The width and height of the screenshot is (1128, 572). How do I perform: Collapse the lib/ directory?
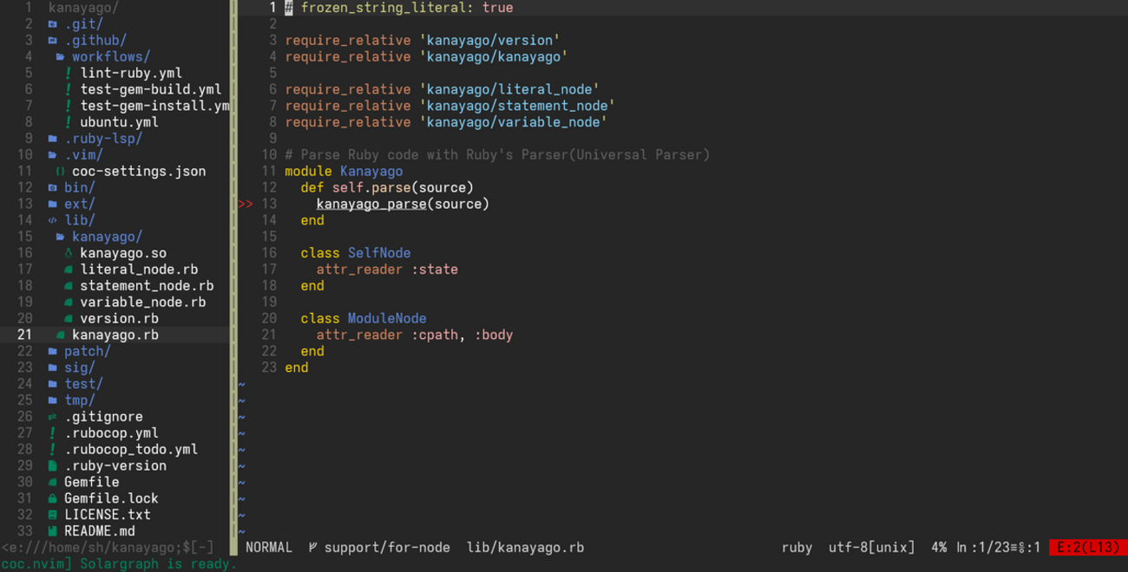(x=79, y=221)
